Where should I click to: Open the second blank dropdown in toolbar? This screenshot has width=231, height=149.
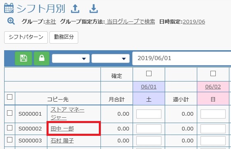(110, 58)
